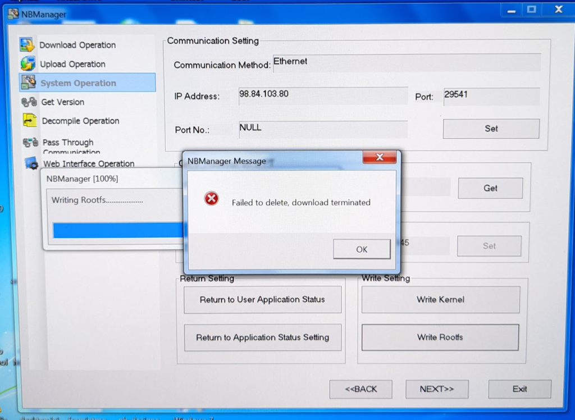Select the Web Interface Operation icon
Viewport: 575px width, 420px height.
click(31, 163)
